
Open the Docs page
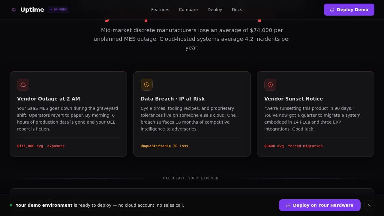[x=237, y=10]
